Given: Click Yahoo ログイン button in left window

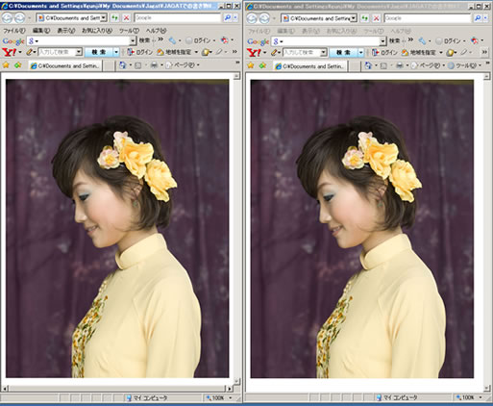Looking at the screenshot, I should tap(140, 52).
